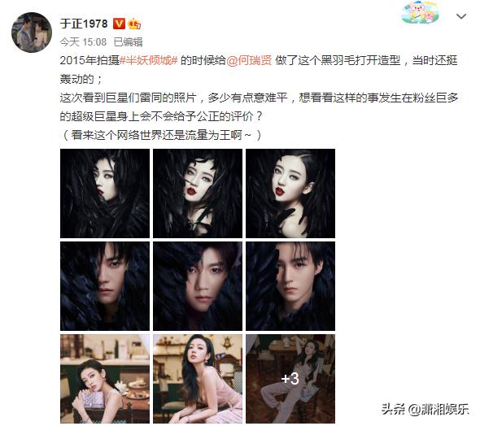
Task: Expand remaining photos via +3 overlay
Action: (290, 379)
